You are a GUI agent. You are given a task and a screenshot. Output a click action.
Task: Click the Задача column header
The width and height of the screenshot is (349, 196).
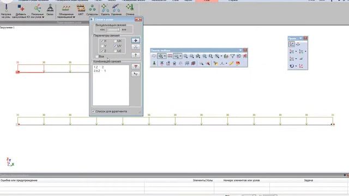point(309,180)
